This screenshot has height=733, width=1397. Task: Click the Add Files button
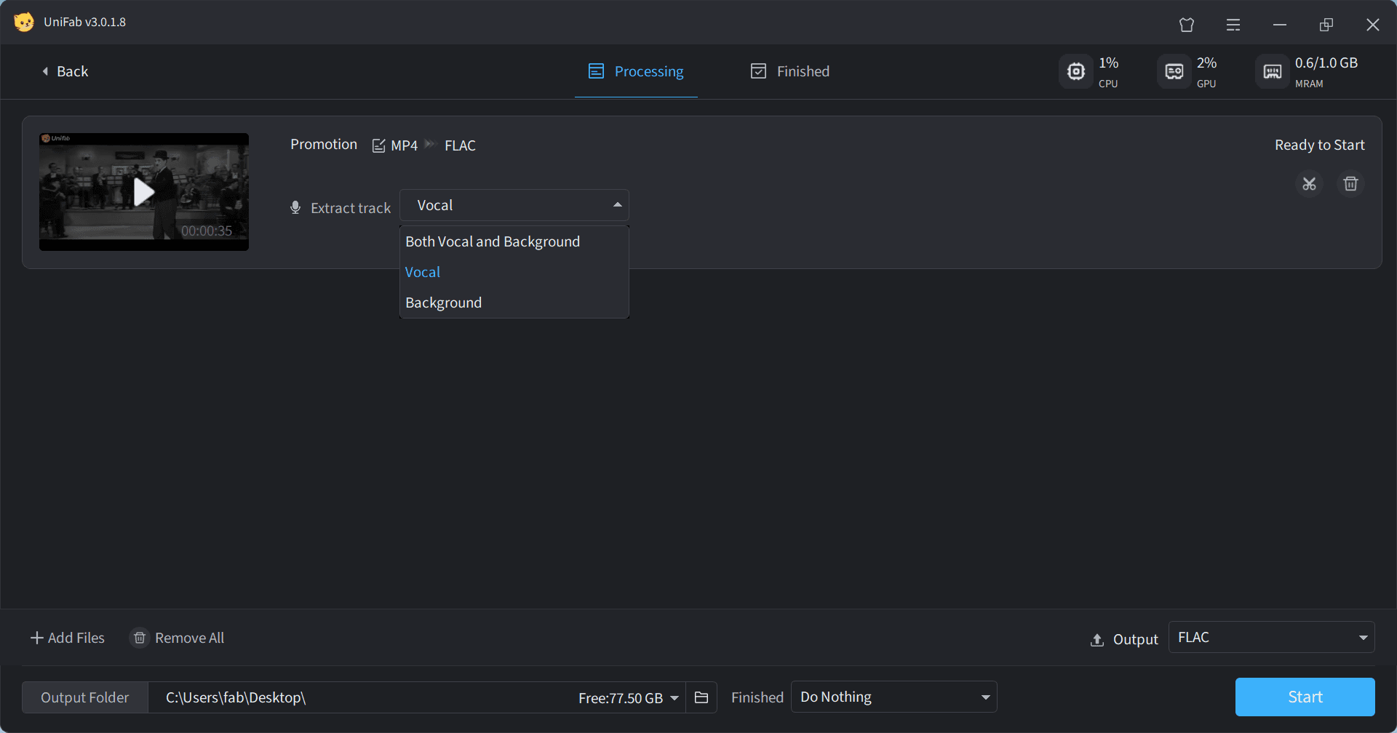click(x=68, y=638)
